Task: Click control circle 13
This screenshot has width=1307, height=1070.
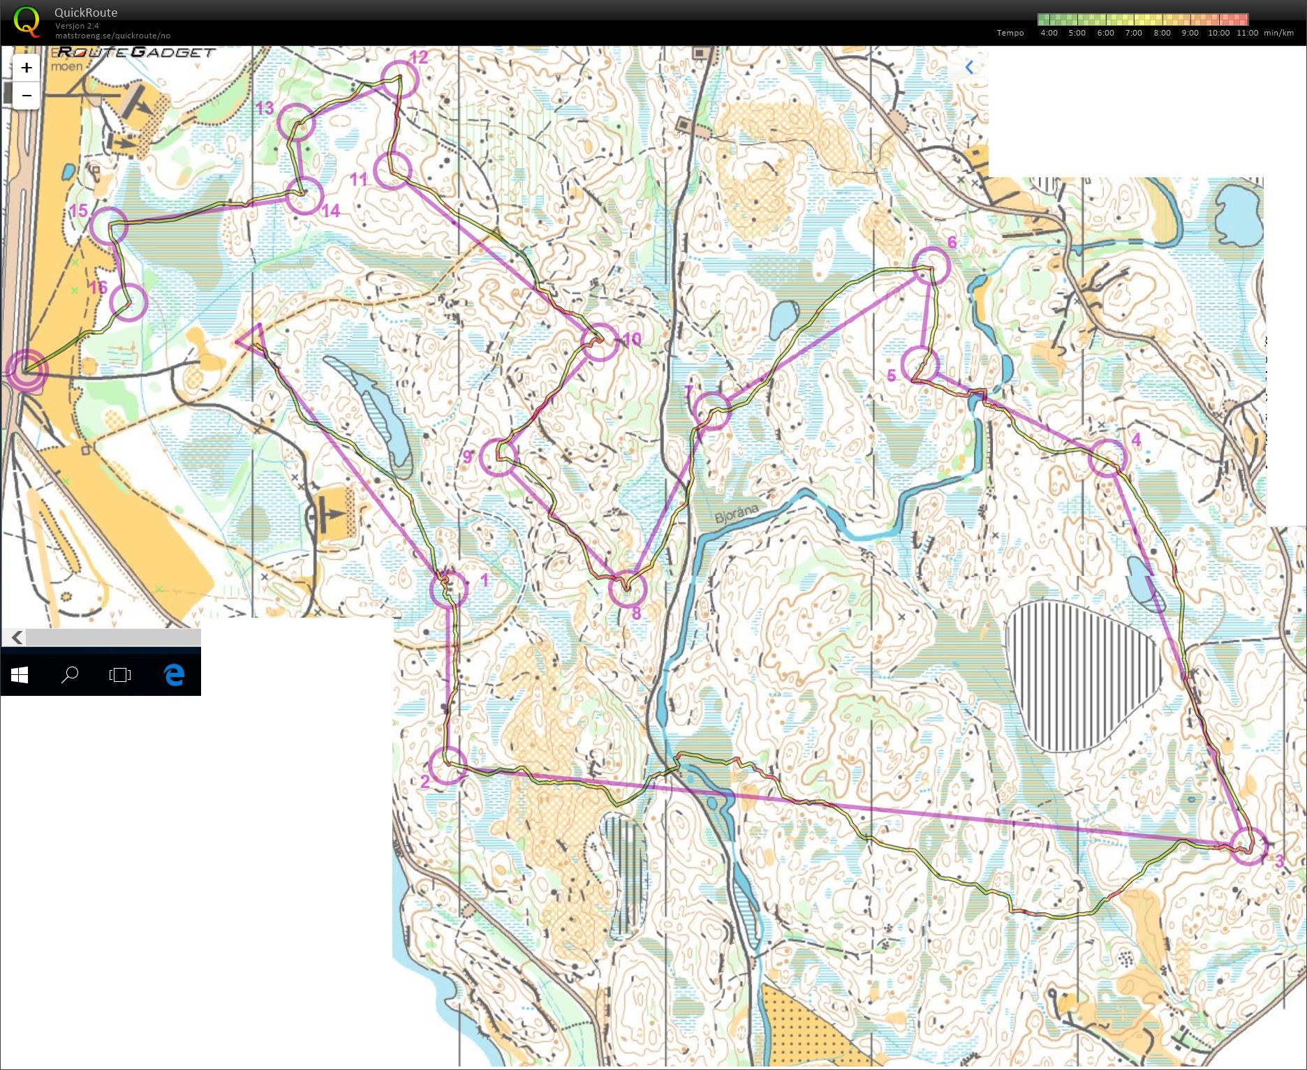Action: tap(296, 122)
